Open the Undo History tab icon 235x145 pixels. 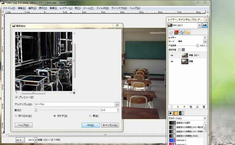pos(188,32)
